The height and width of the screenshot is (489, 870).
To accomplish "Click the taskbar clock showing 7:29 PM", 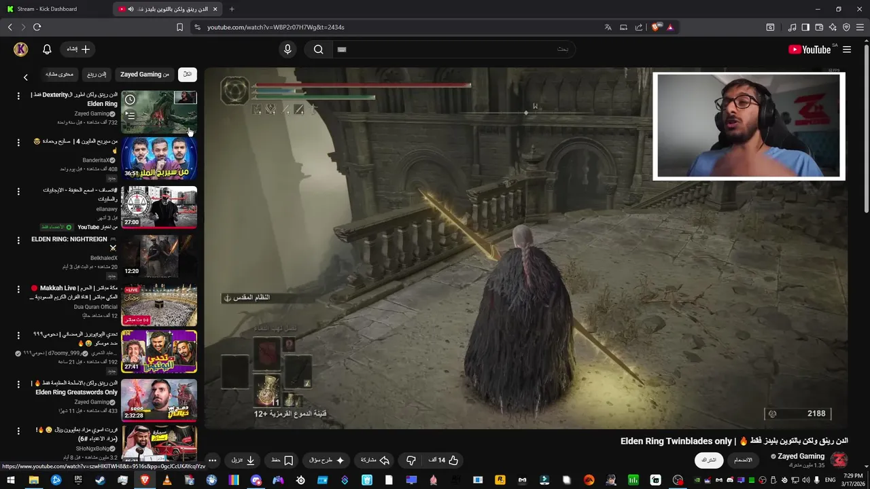I will point(854,480).
